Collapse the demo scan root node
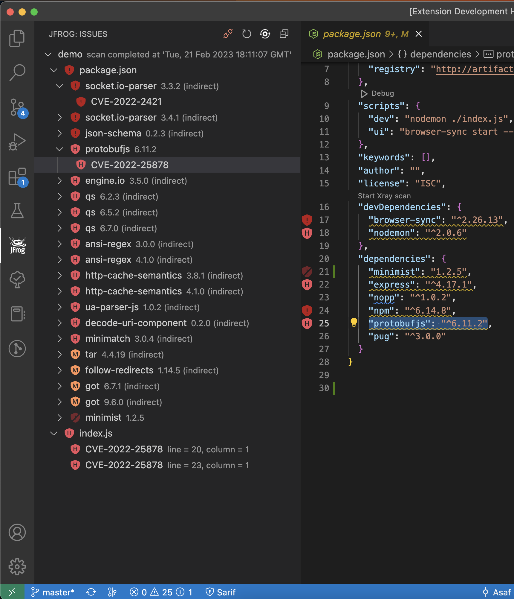 pos(48,54)
